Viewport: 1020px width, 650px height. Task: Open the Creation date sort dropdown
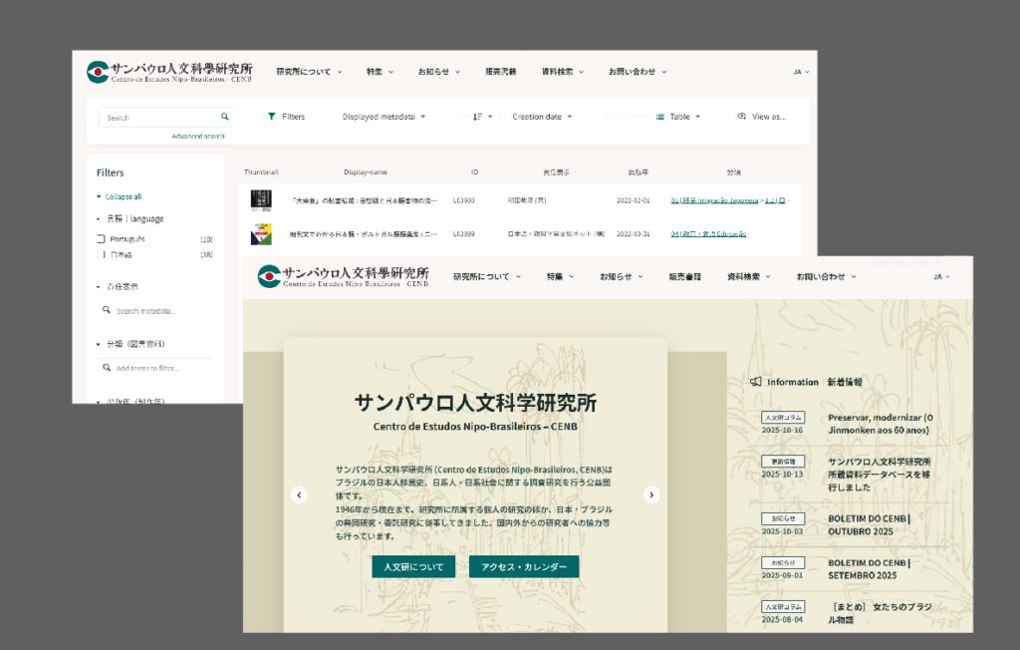542,117
